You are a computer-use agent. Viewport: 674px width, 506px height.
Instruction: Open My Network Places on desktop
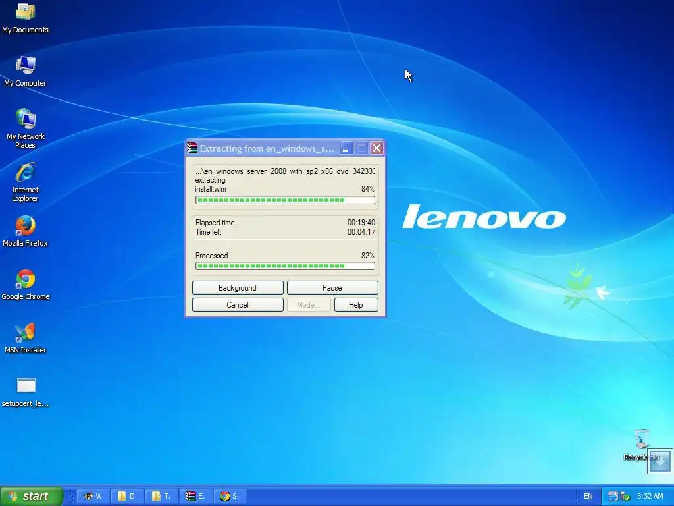click(26, 128)
